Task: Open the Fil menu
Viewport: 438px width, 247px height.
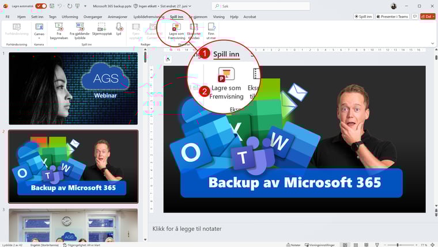Action: coord(7,17)
